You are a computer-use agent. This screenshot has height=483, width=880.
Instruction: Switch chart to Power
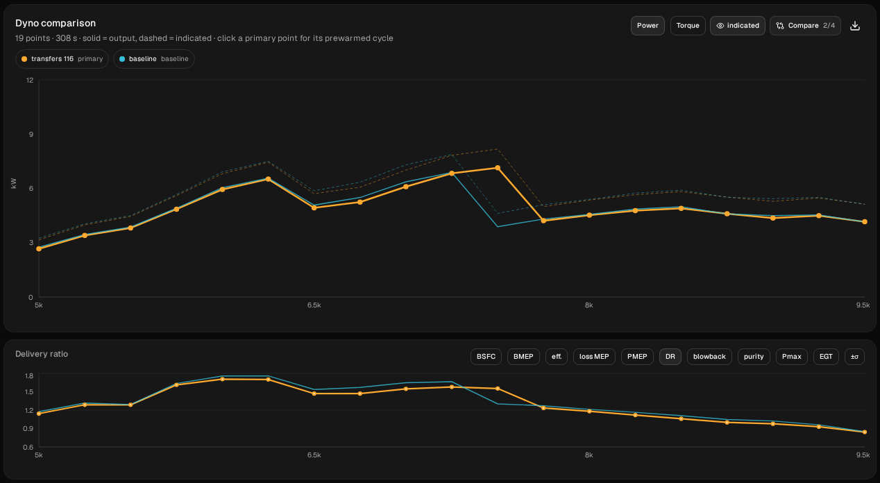pos(648,26)
